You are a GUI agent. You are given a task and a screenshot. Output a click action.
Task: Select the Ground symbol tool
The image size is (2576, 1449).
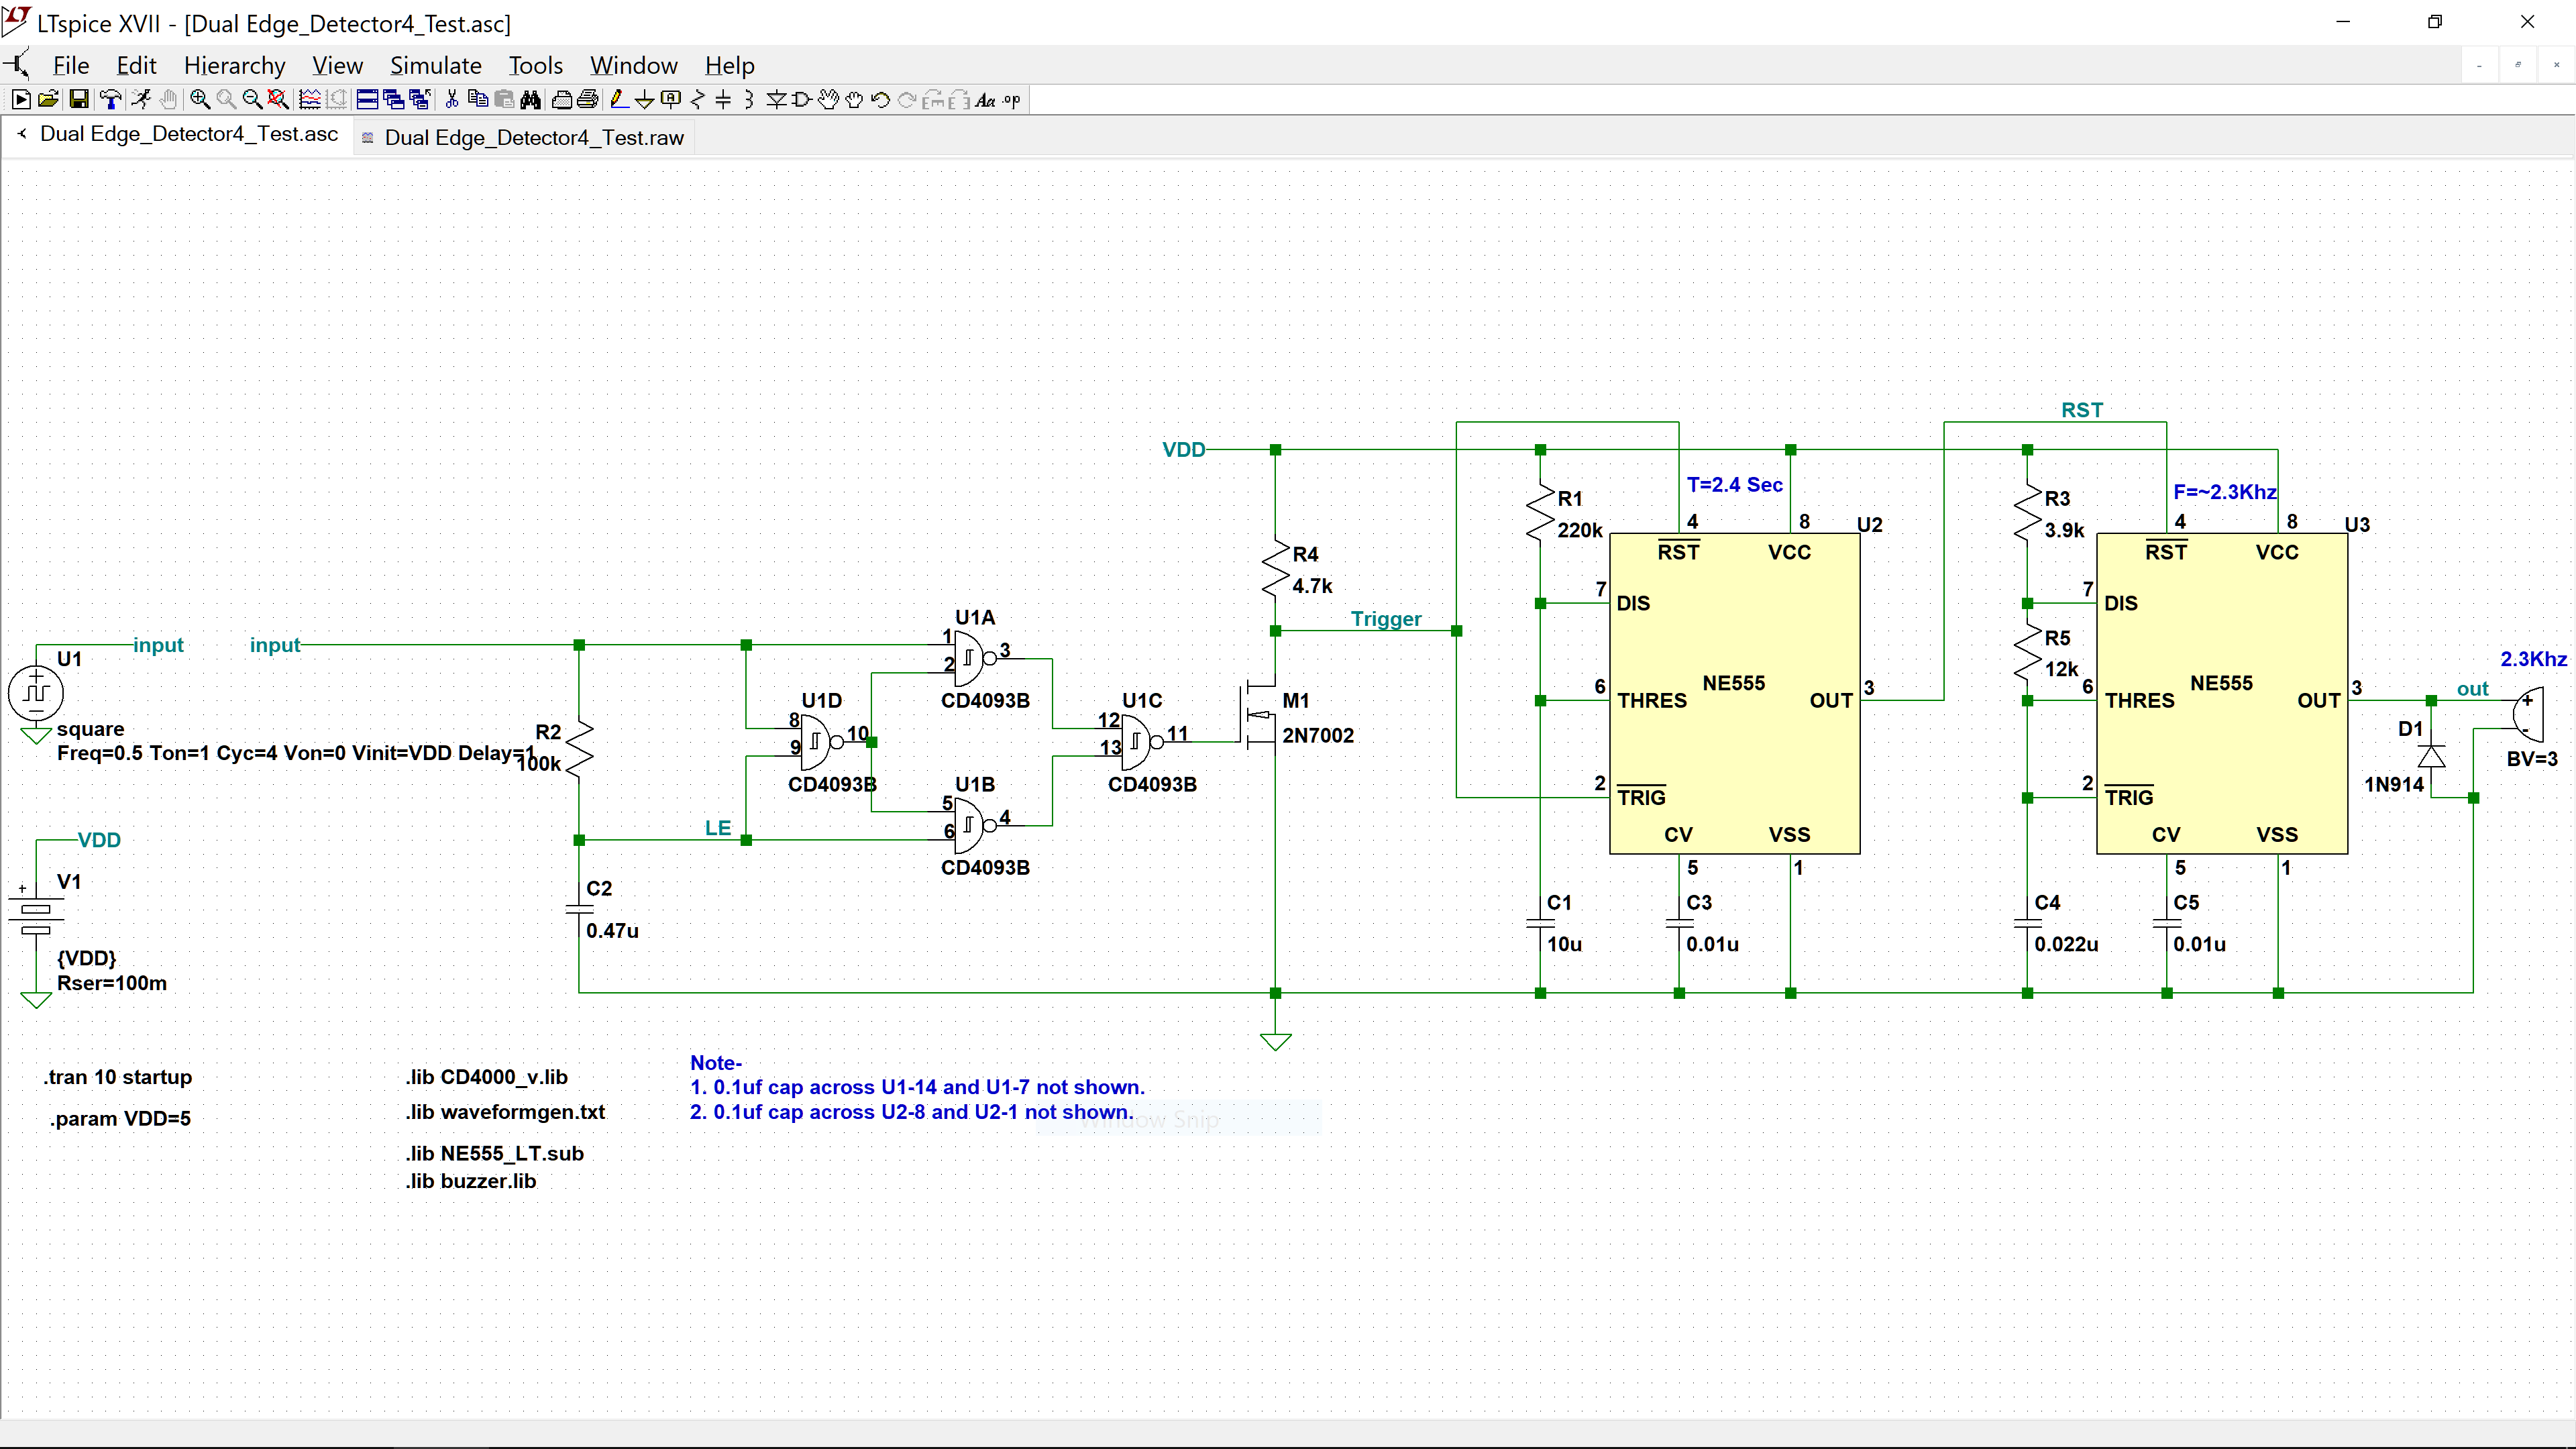(644, 100)
